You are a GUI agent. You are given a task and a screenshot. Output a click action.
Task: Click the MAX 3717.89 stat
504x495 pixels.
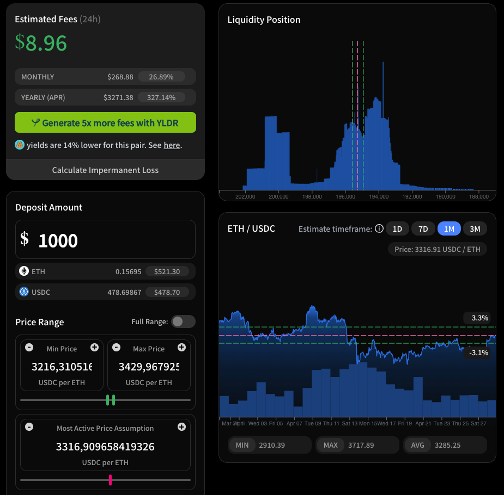coord(357,445)
